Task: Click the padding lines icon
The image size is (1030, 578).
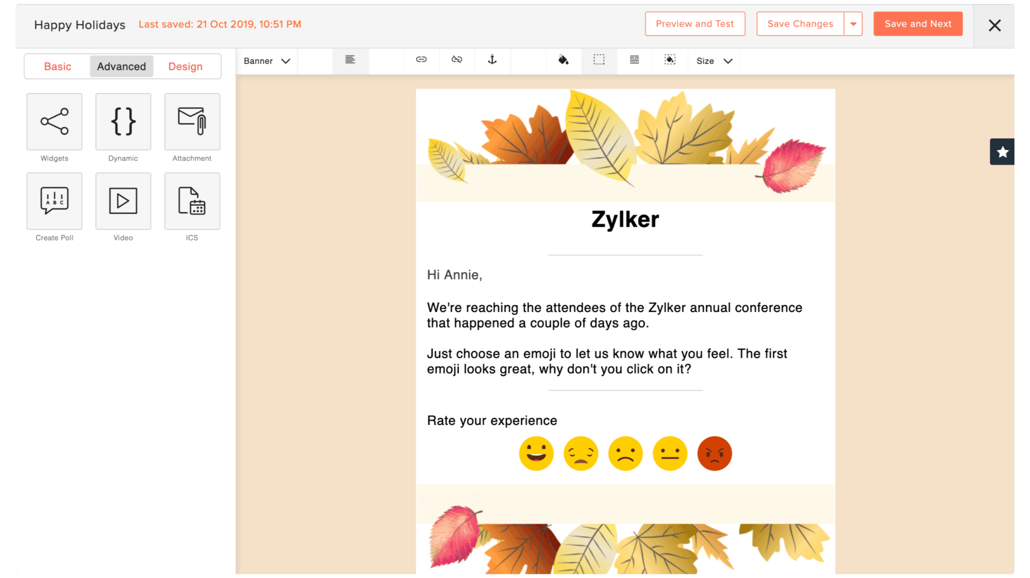Action: tap(635, 60)
